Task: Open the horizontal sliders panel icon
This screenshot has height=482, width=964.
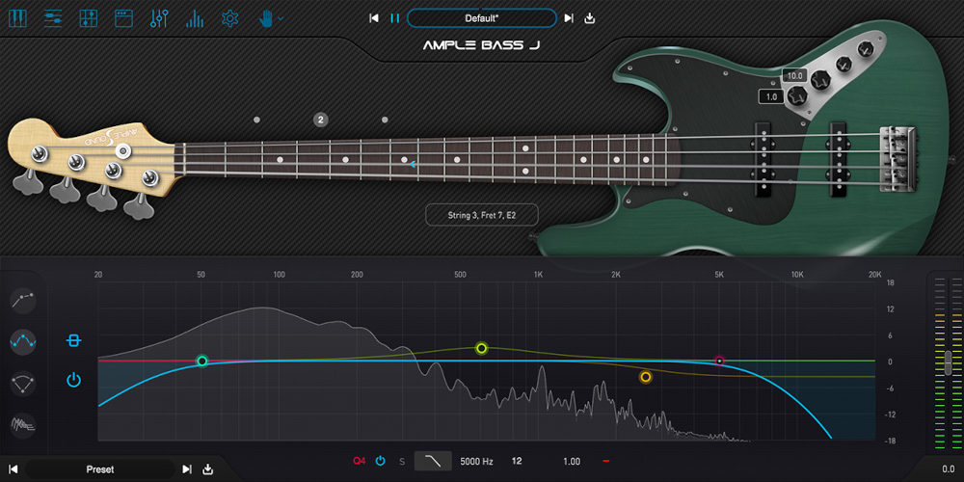Action: click(x=53, y=18)
